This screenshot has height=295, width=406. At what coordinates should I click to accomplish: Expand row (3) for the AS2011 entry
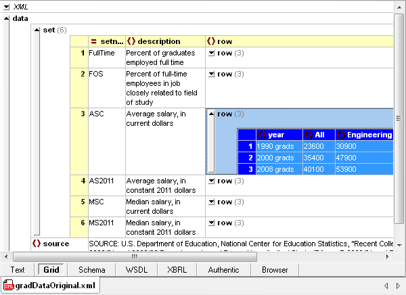pos(211,181)
